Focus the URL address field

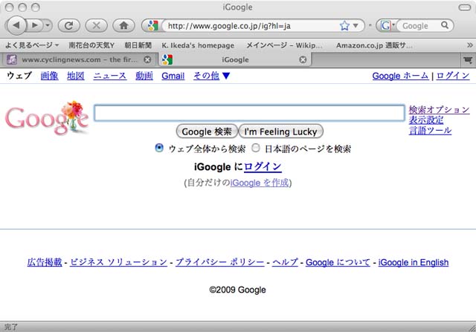(252, 26)
